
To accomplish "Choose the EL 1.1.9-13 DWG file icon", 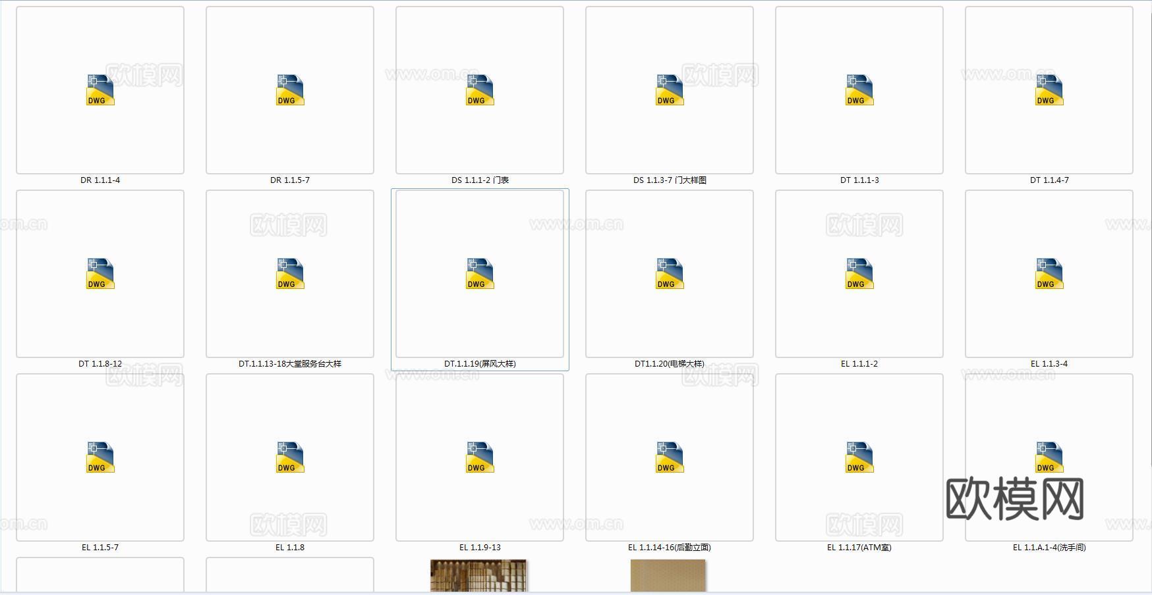I will pyautogui.click(x=480, y=457).
